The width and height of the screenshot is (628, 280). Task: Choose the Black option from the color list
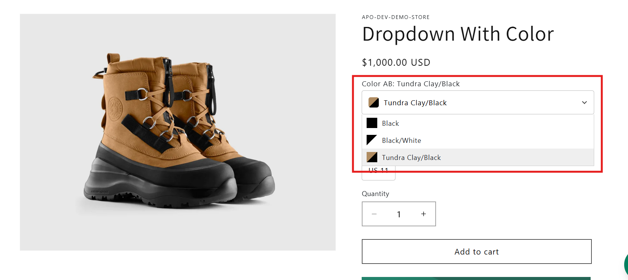point(390,123)
